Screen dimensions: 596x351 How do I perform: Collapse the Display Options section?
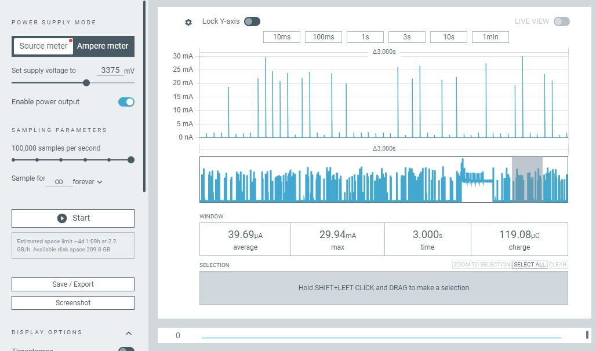pos(129,333)
